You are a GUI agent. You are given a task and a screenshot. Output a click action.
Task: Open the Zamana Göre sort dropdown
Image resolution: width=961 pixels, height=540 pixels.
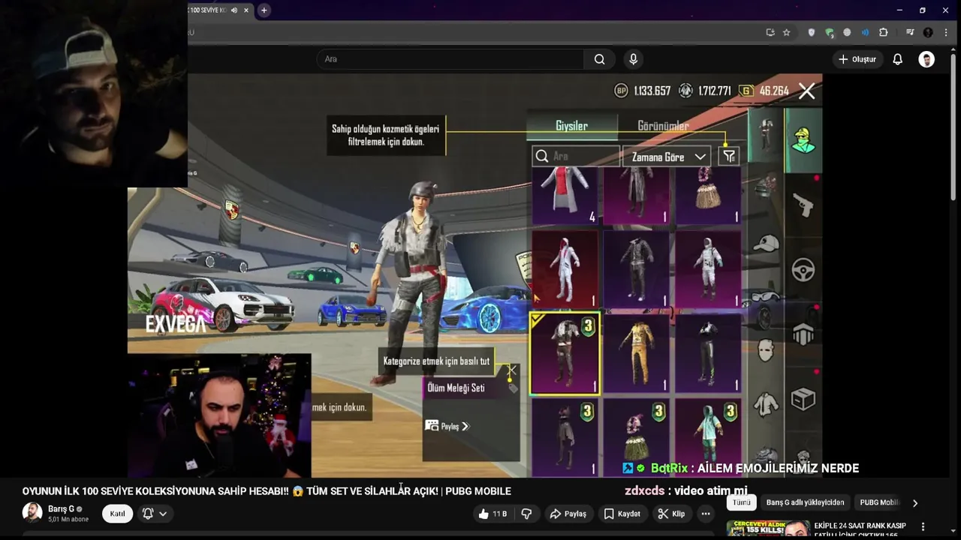click(666, 157)
